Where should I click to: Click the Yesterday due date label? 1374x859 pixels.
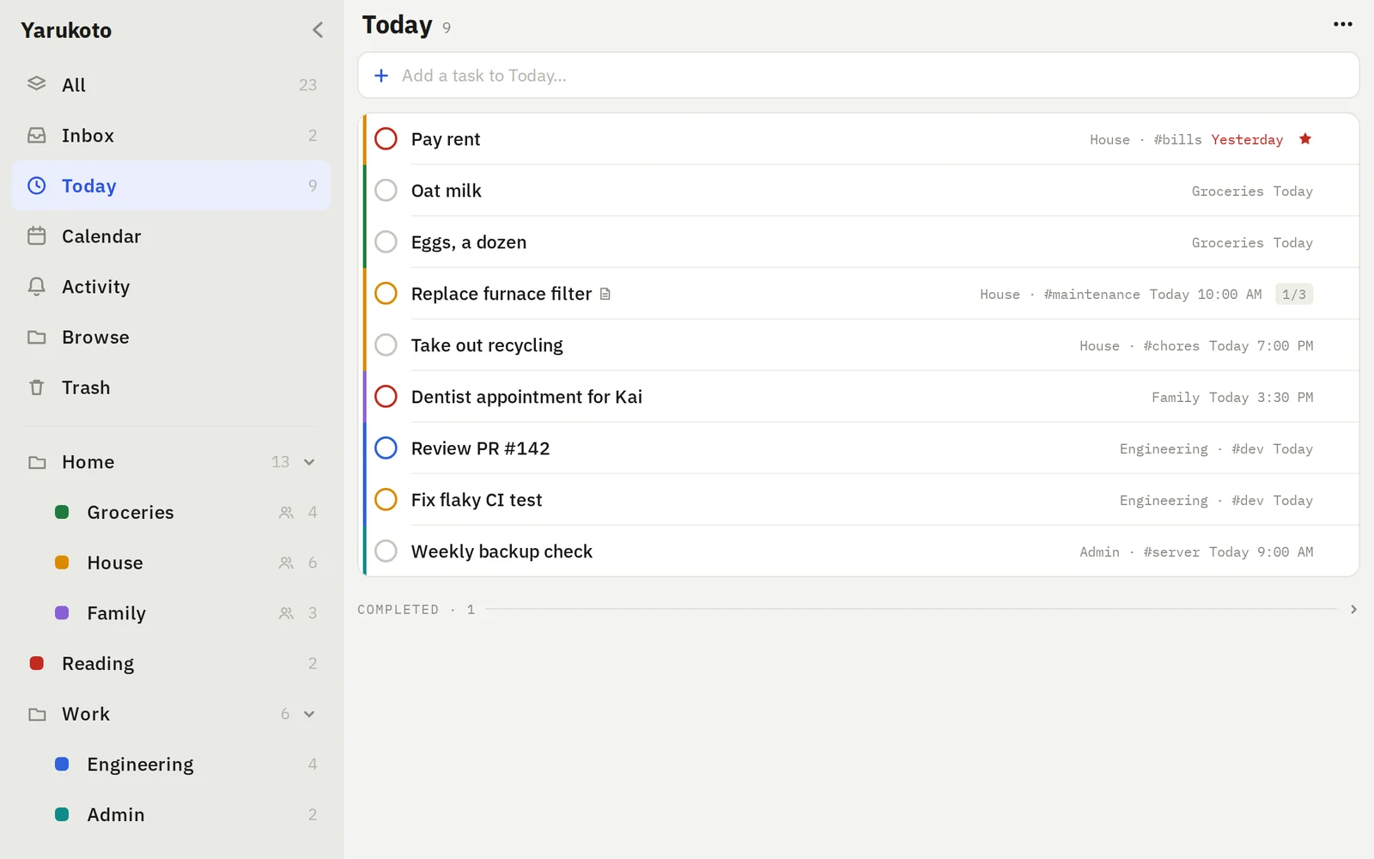pos(1247,140)
